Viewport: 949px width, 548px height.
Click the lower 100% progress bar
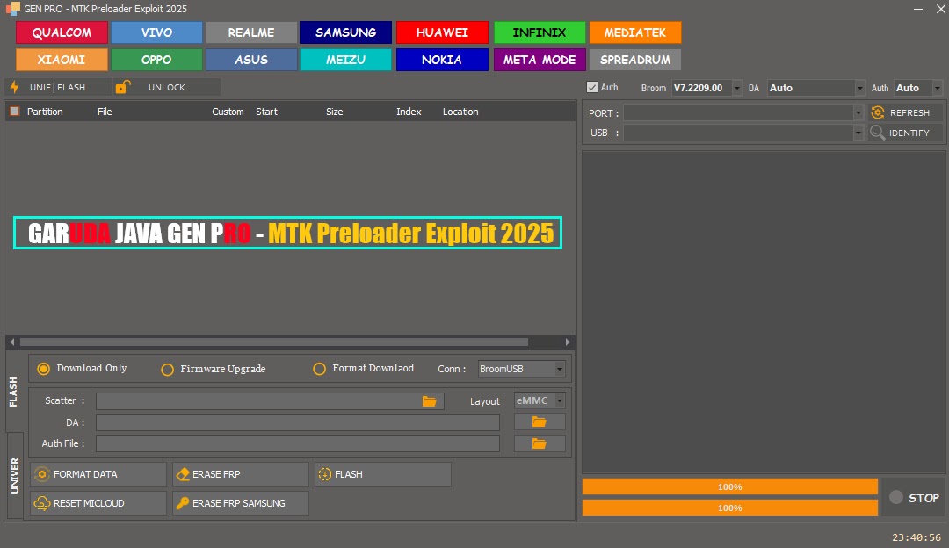point(730,508)
